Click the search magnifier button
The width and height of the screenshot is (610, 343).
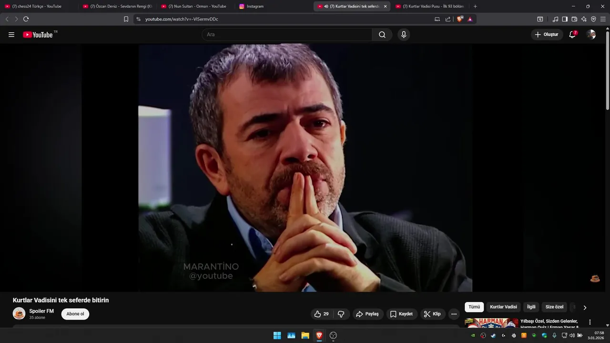pos(382,35)
